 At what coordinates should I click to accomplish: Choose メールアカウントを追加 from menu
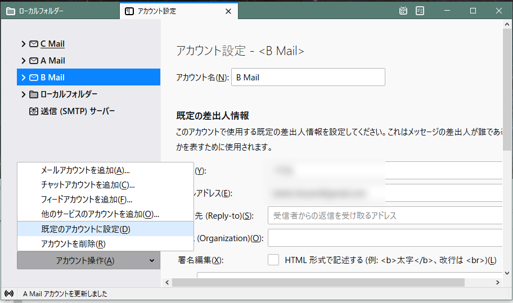105,170
